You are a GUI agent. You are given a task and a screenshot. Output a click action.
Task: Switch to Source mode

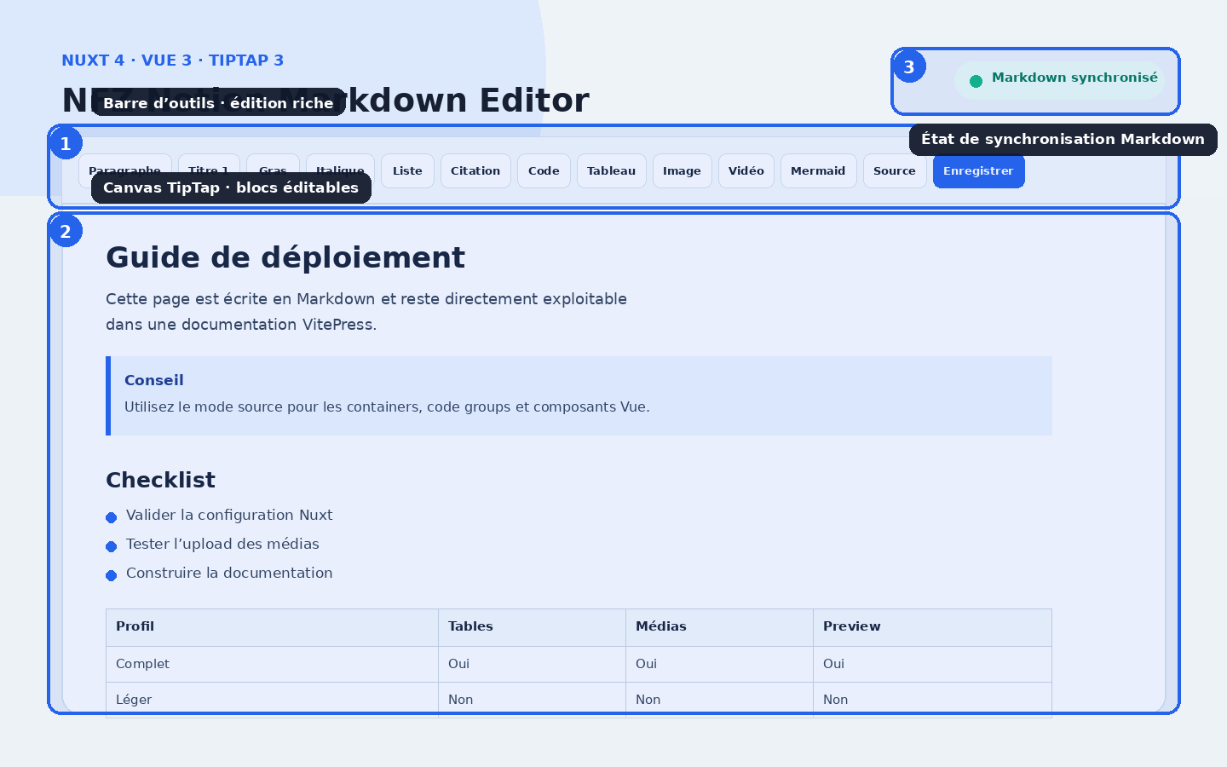895,171
